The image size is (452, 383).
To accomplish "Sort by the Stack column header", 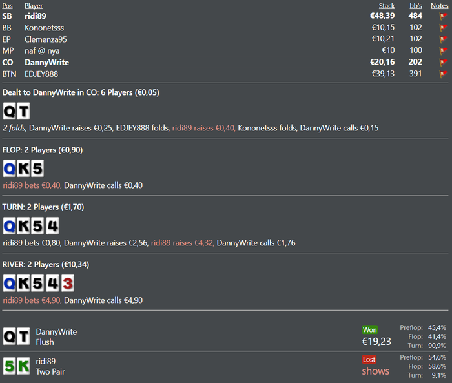I will (x=387, y=6).
